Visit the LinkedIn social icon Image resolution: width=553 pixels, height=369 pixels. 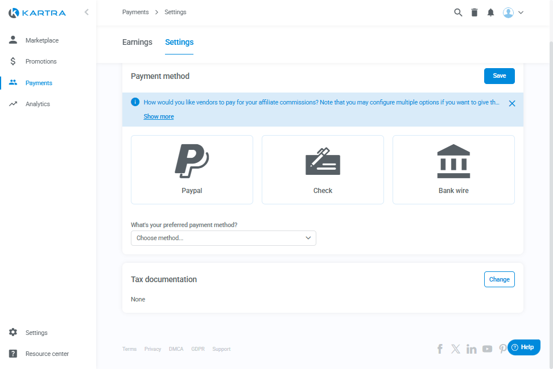pos(471,349)
